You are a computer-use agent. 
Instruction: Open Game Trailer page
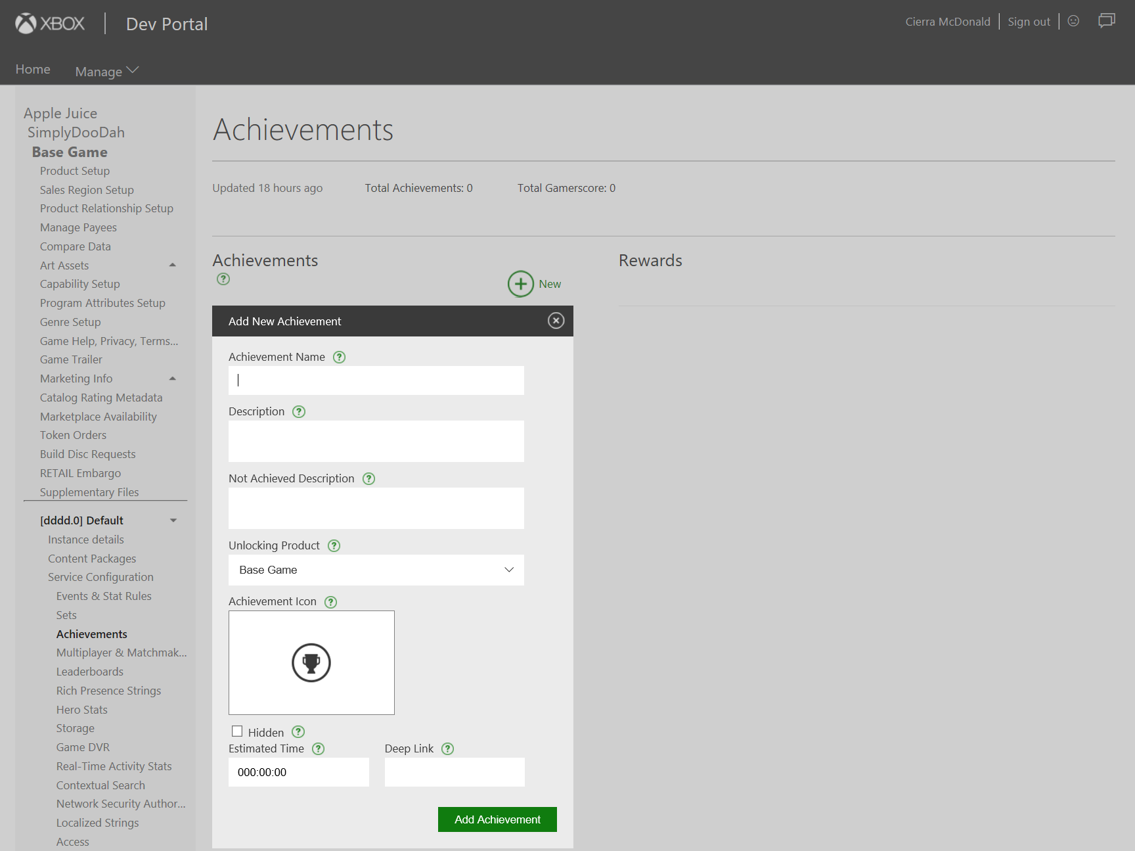click(x=71, y=359)
